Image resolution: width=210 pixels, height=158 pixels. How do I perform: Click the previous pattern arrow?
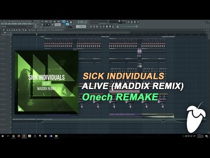75,26
